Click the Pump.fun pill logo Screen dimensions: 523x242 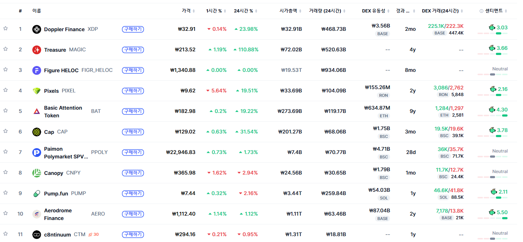(x=36, y=194)
